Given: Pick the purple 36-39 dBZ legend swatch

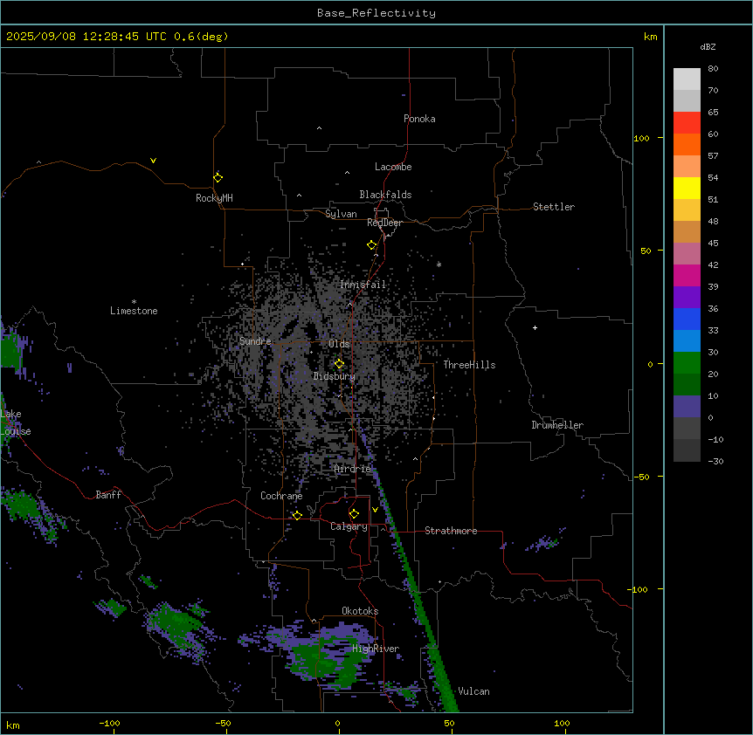Looking at the screenshot, I should click(x=687, y=298).
